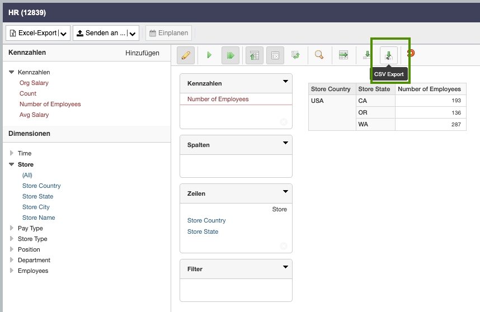
Task: Click the magnifying glass toolbar icon
Action: (319, 55)
